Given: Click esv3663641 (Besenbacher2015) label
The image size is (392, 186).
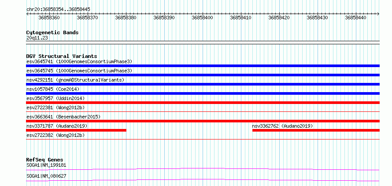Looking at the screenshot, I should (x=63, y=117).
